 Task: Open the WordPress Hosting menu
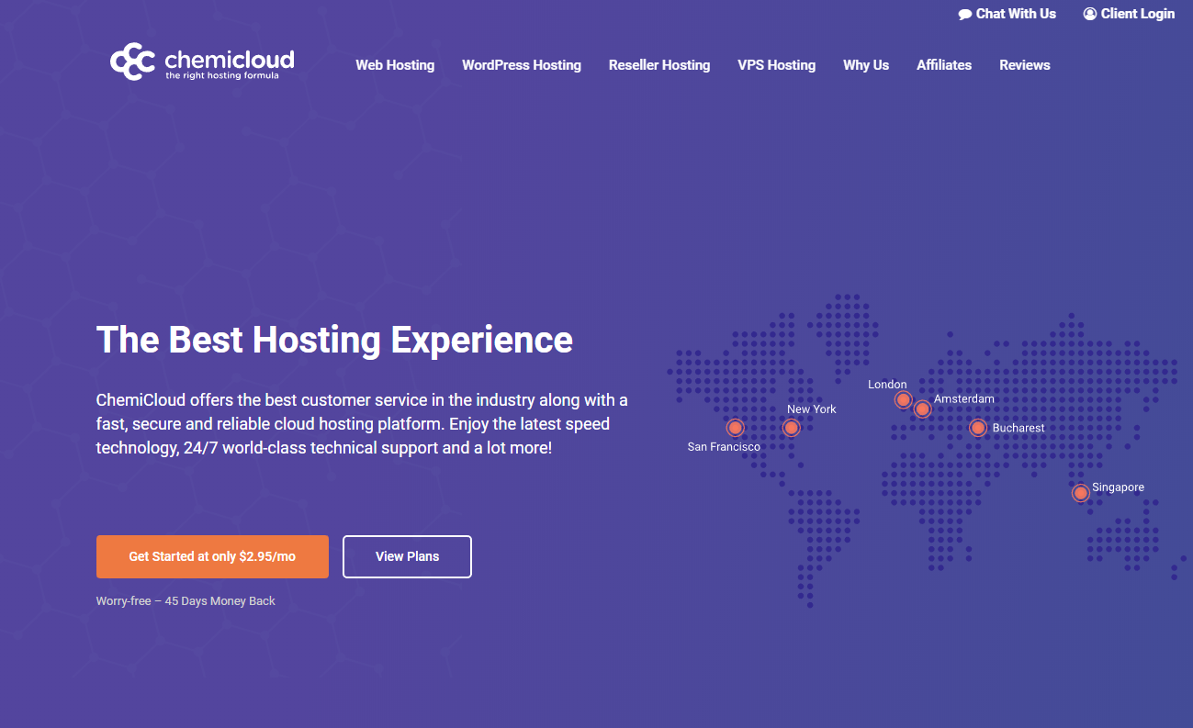521,65
